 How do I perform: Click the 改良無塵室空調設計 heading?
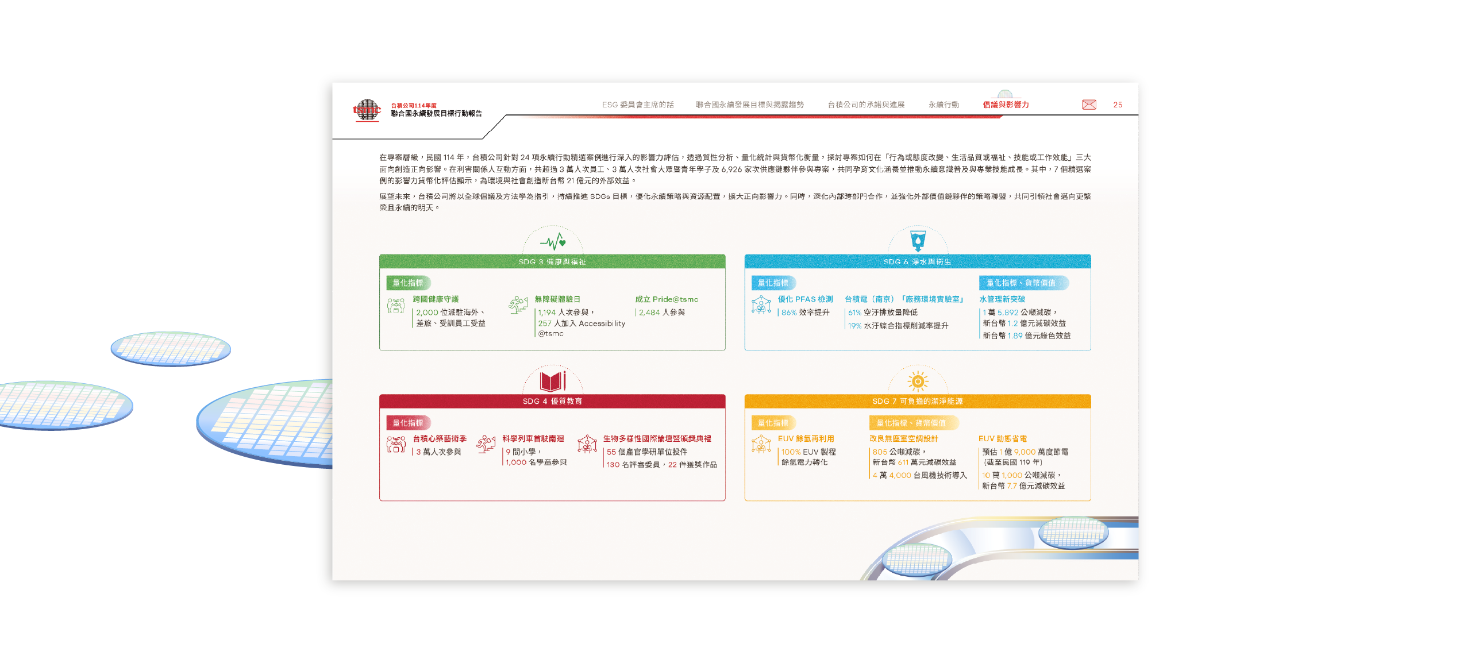(904, 438)
